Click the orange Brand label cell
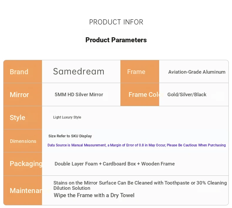This screenshot has width=232, height=208. (23, 72)
